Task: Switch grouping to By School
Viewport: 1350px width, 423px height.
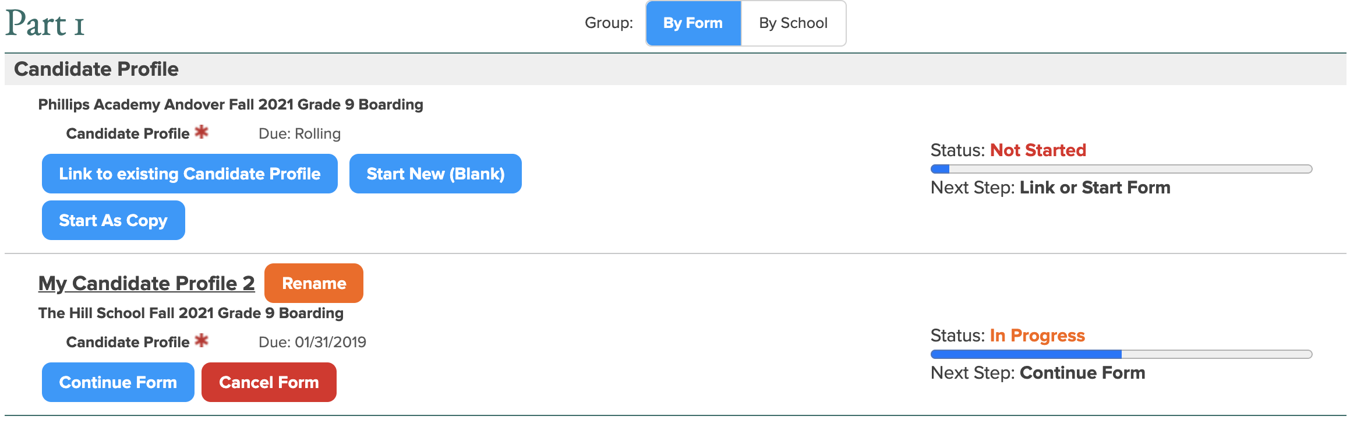Action: pos(793,23)
